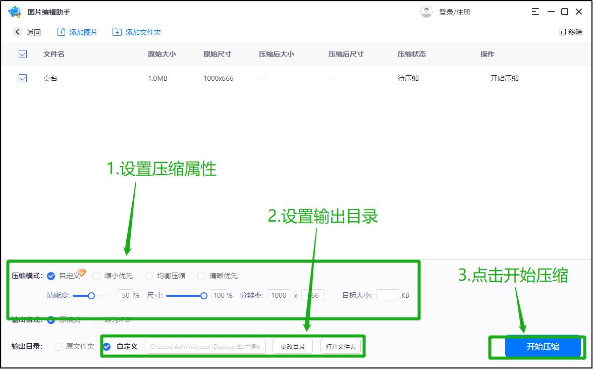The image size is (593, 369).
Task: Click the user avatar icon
Action: [x=426, y=11]
